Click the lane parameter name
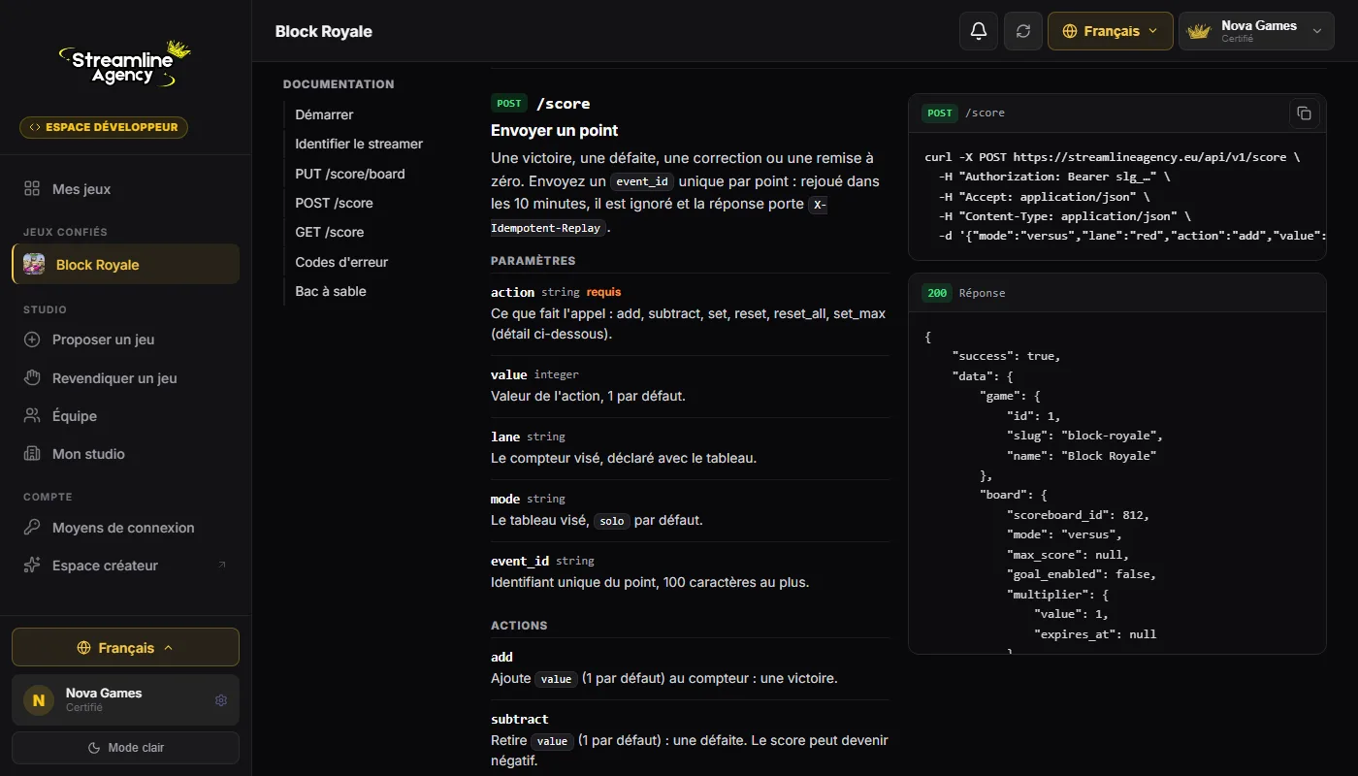 (x=505, y=436)
